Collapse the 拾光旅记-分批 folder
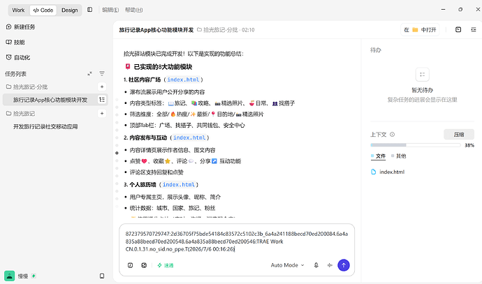Viewport: 482px width, 284px height. 27,87
